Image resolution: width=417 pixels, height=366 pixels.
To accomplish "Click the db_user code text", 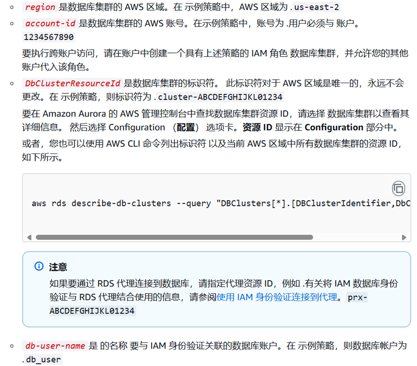I will tap(44, 360).
